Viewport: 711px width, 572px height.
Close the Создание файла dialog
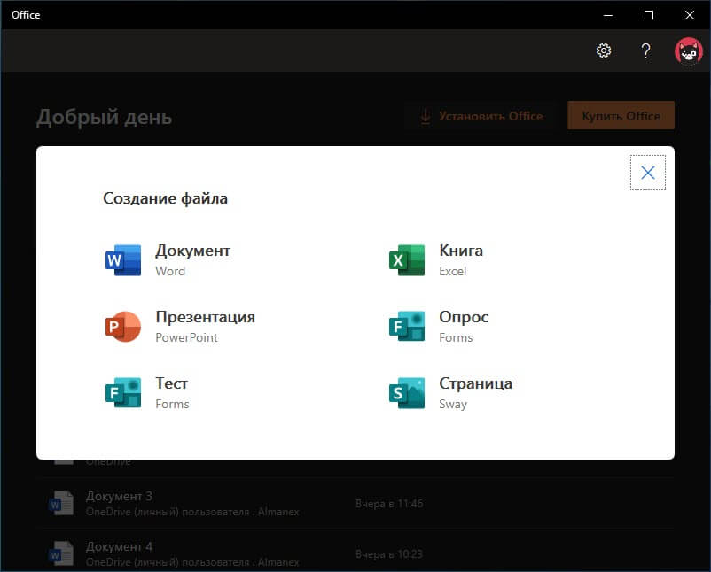pyautogui.click(x=647, y=173)
